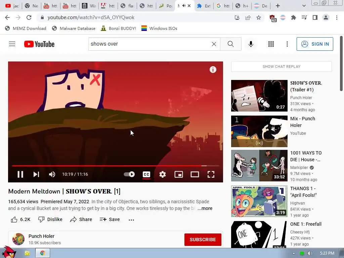Screen dimensions: 344x258
Task: Open Mix - Punch Holer playlist
Action: (x=259, y=131)
